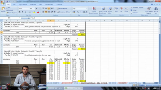Open Koşullu Biçimlendirme conditional formatting
Image resolution: width=161 pixels, height=90 pixels.
click(94, 10)
